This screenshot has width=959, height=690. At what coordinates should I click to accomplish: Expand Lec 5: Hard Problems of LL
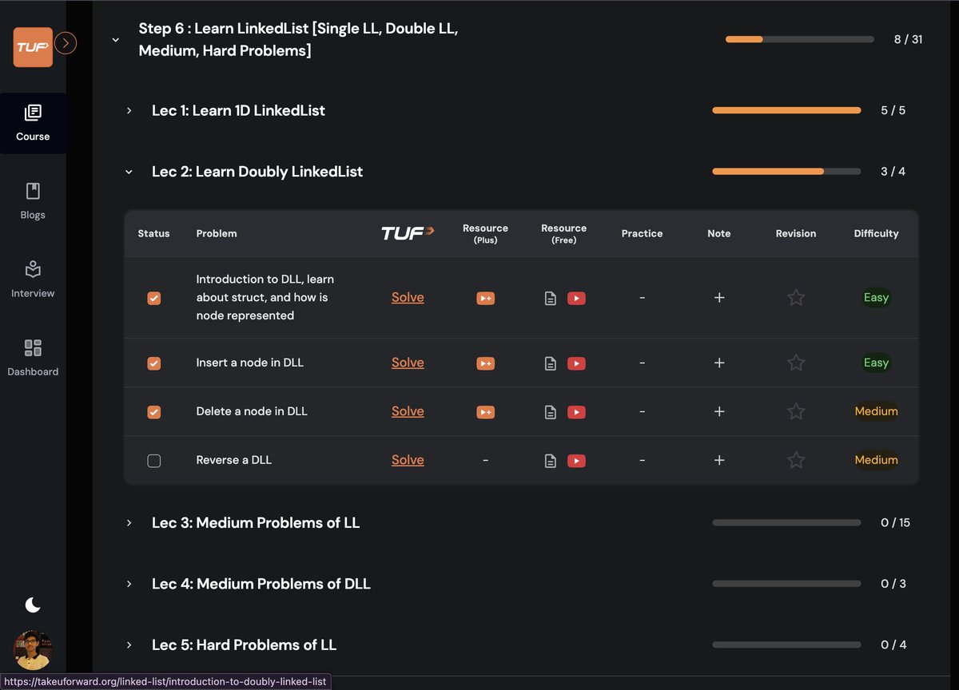click(x=129, y=644)
